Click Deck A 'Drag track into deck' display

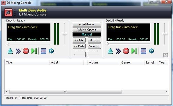point(28,32)
